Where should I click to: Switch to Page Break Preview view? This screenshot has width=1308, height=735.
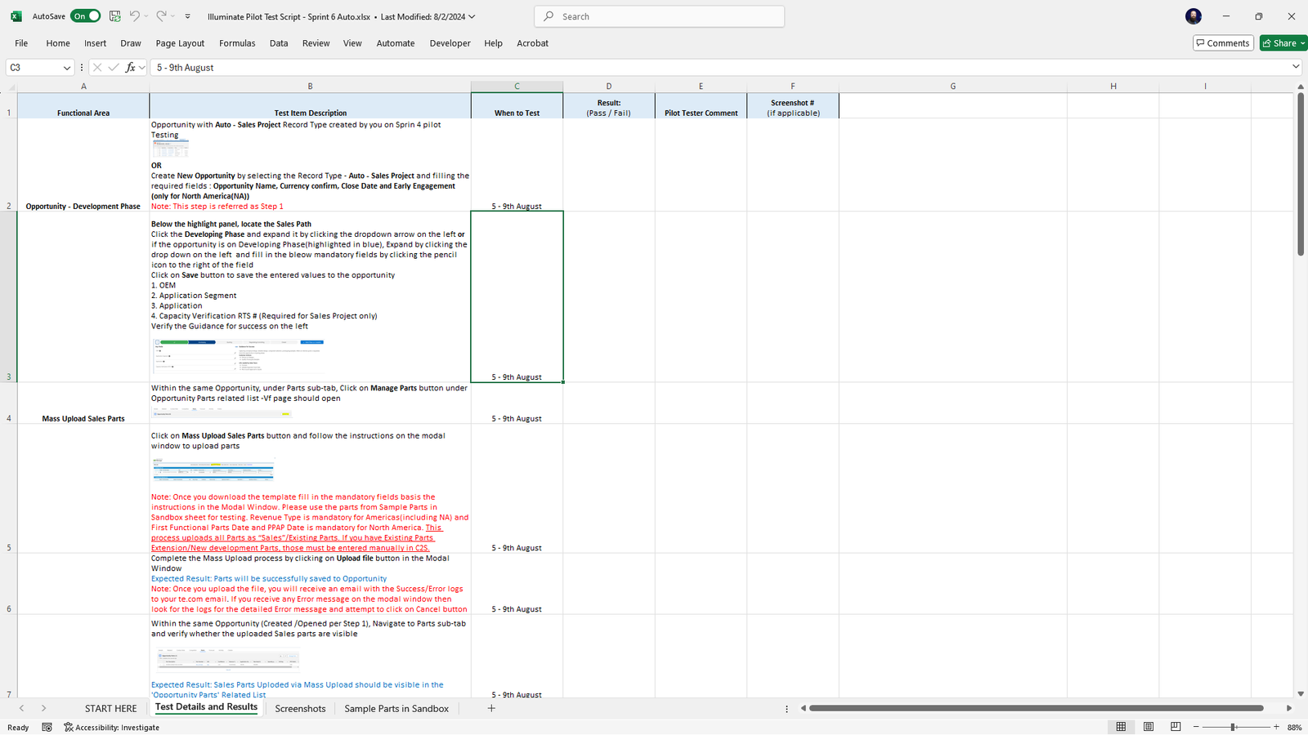pos(1176,727)
